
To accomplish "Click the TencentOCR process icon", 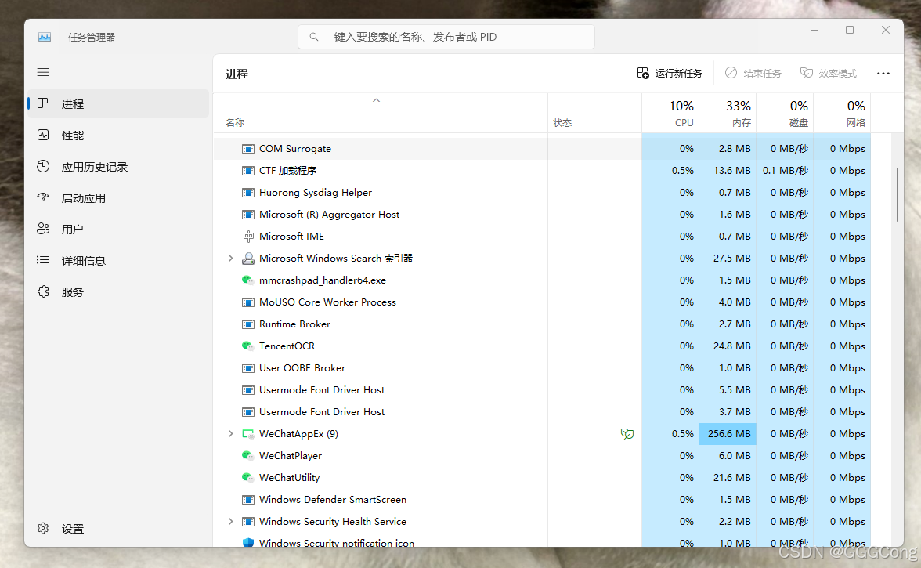I will coord(247,346).
